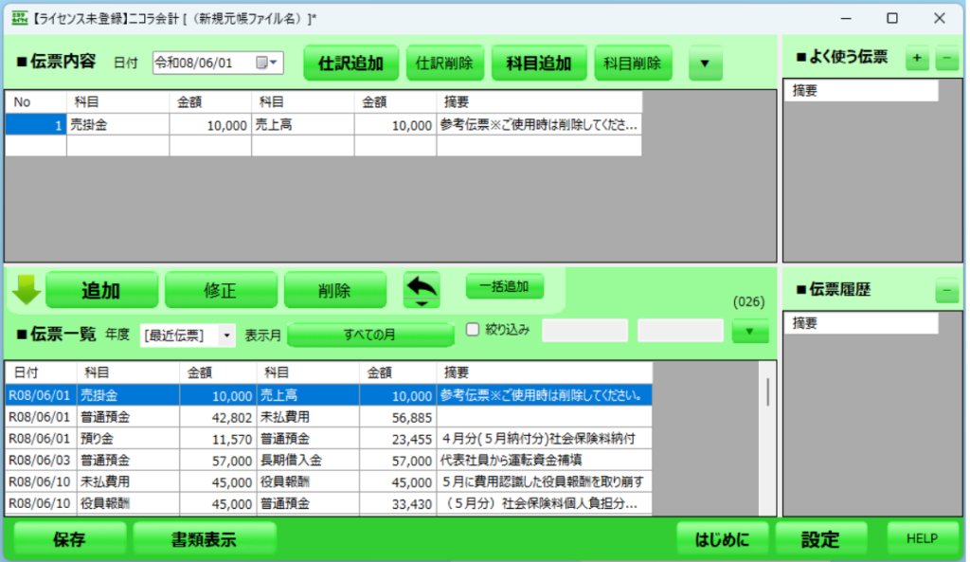This screenshot has width=970, height=562.
Task: Click 摘要 header in よく使う伝票 panel
Action: (x=861, y=90)
